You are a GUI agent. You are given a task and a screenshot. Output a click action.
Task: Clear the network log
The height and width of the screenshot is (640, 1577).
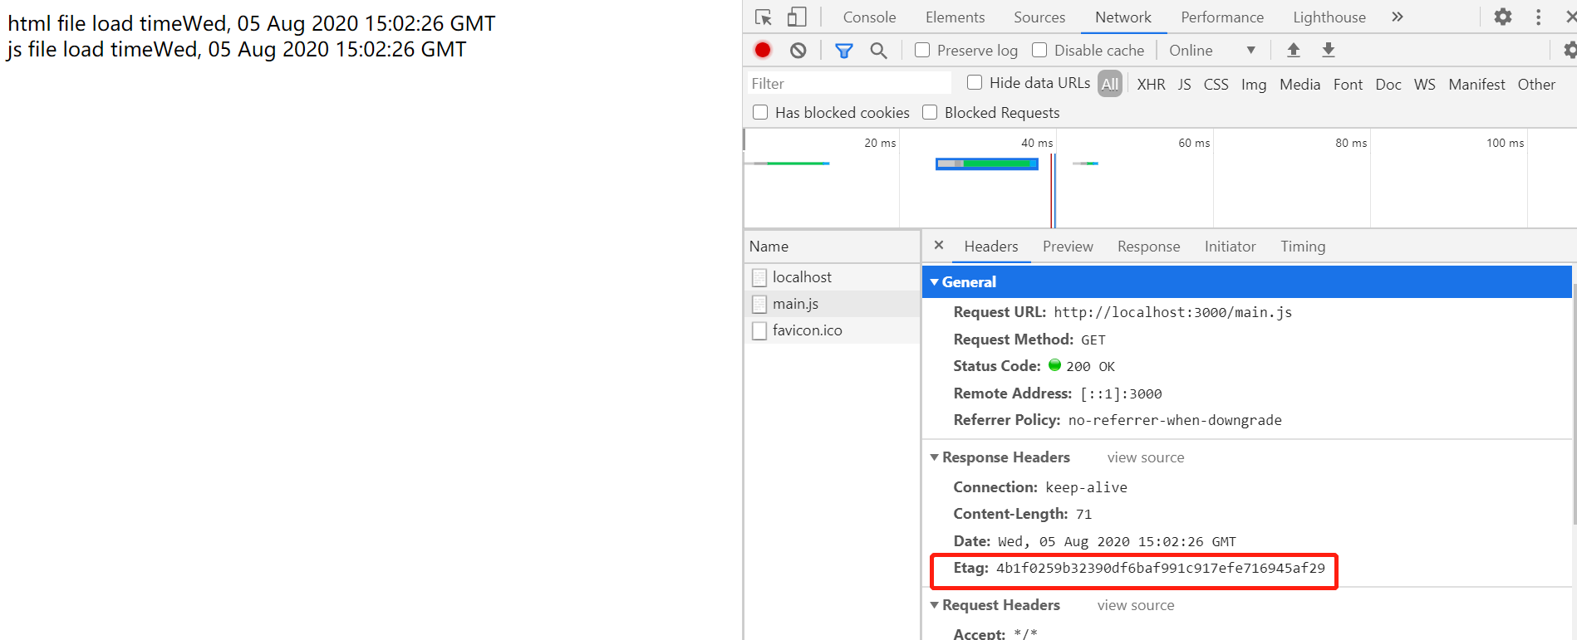[798, 51]
